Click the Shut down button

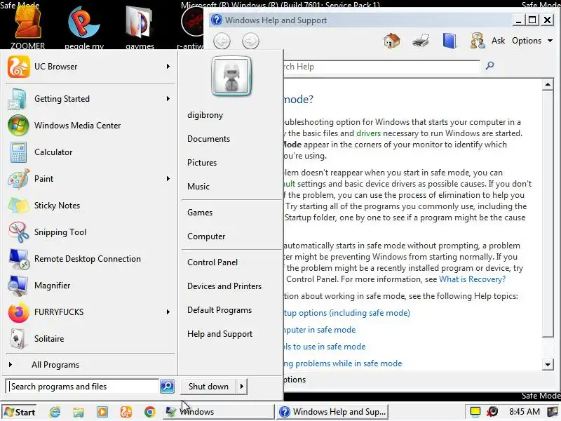[208, 387]
